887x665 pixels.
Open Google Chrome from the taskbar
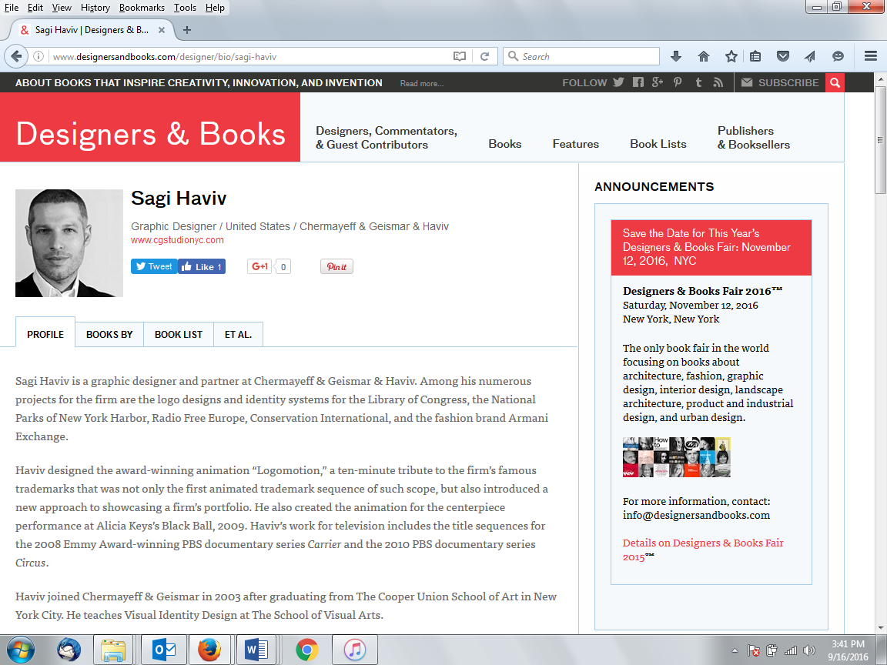click(306, 650)
